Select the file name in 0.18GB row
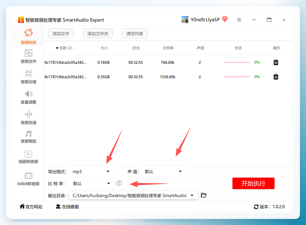 click(65, 62)
